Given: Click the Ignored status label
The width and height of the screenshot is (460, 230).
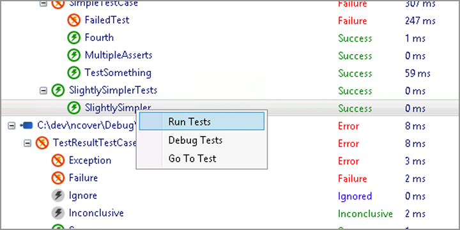Looking at the screenshot, I should [355, 196].
